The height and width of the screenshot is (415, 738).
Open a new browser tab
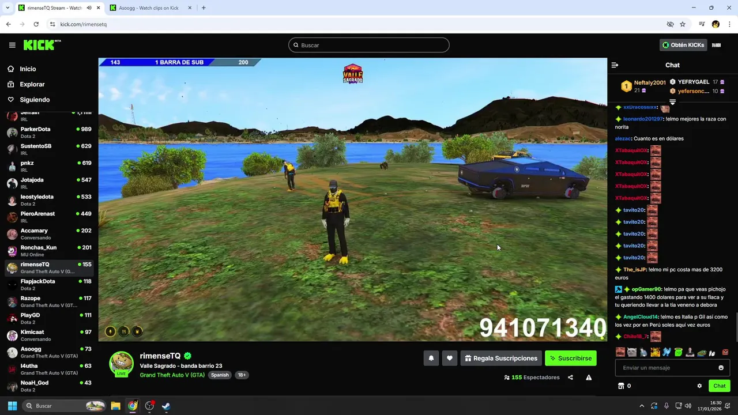click(204, 8)
